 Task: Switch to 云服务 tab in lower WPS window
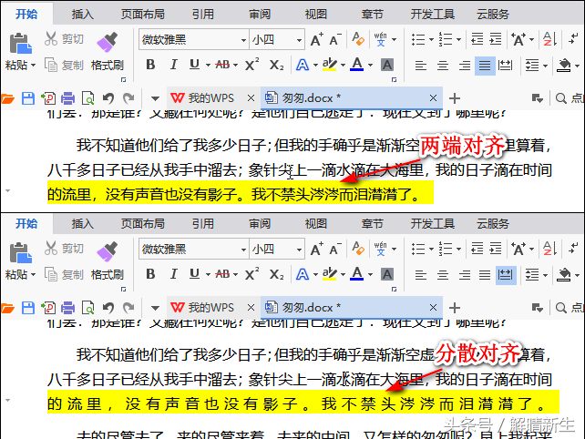[x=492, y=223]
